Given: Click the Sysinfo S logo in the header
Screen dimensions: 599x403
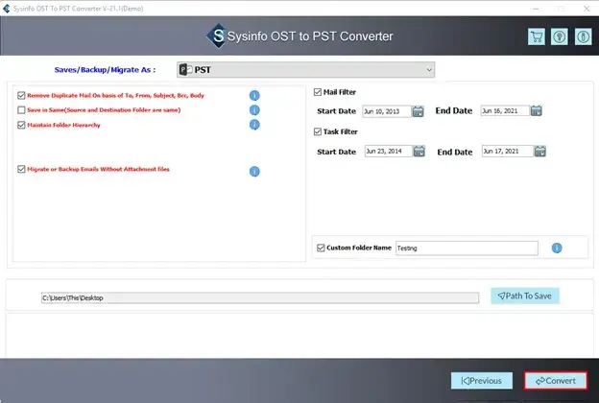Looking at the screenshot, I should [217, 36].
